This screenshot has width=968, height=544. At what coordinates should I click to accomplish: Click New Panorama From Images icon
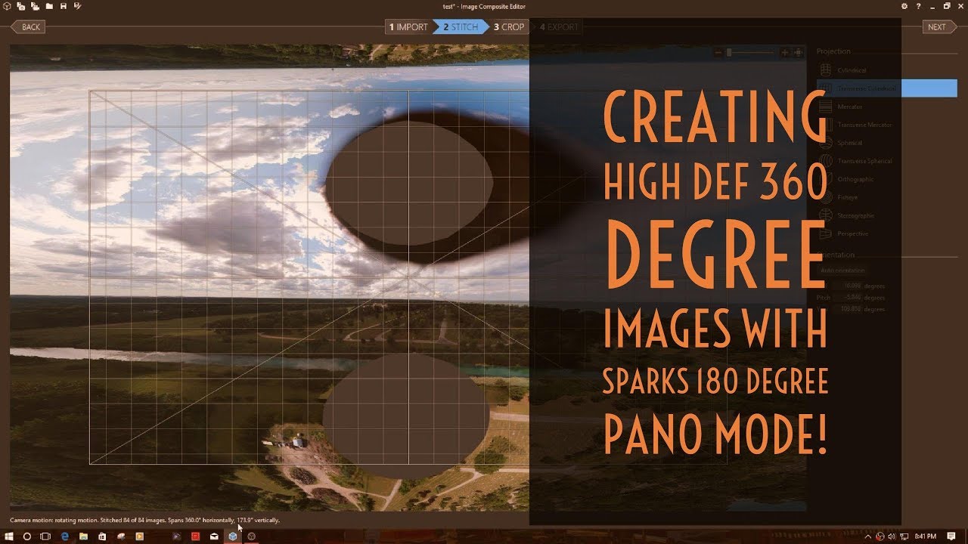(x=20, y=6)
